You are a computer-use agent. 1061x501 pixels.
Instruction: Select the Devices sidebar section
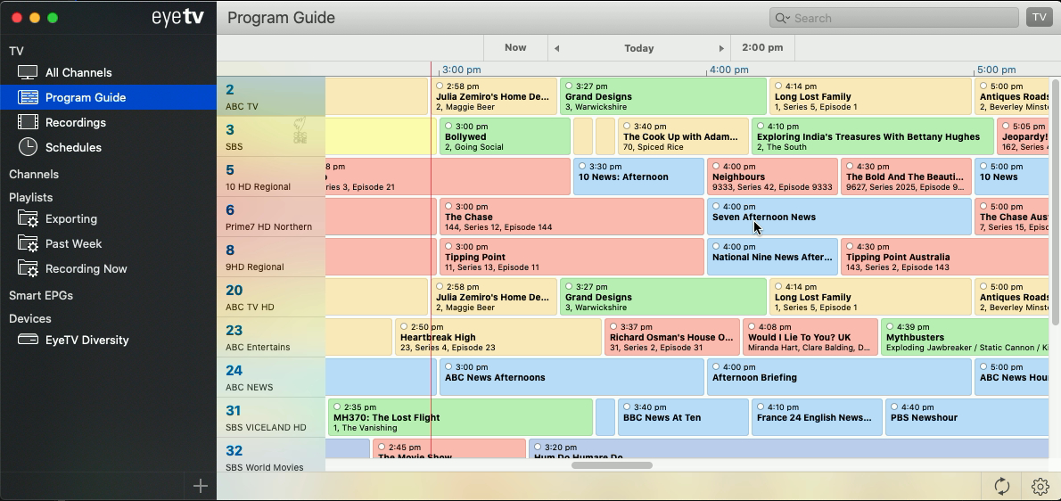coord(29,318)
